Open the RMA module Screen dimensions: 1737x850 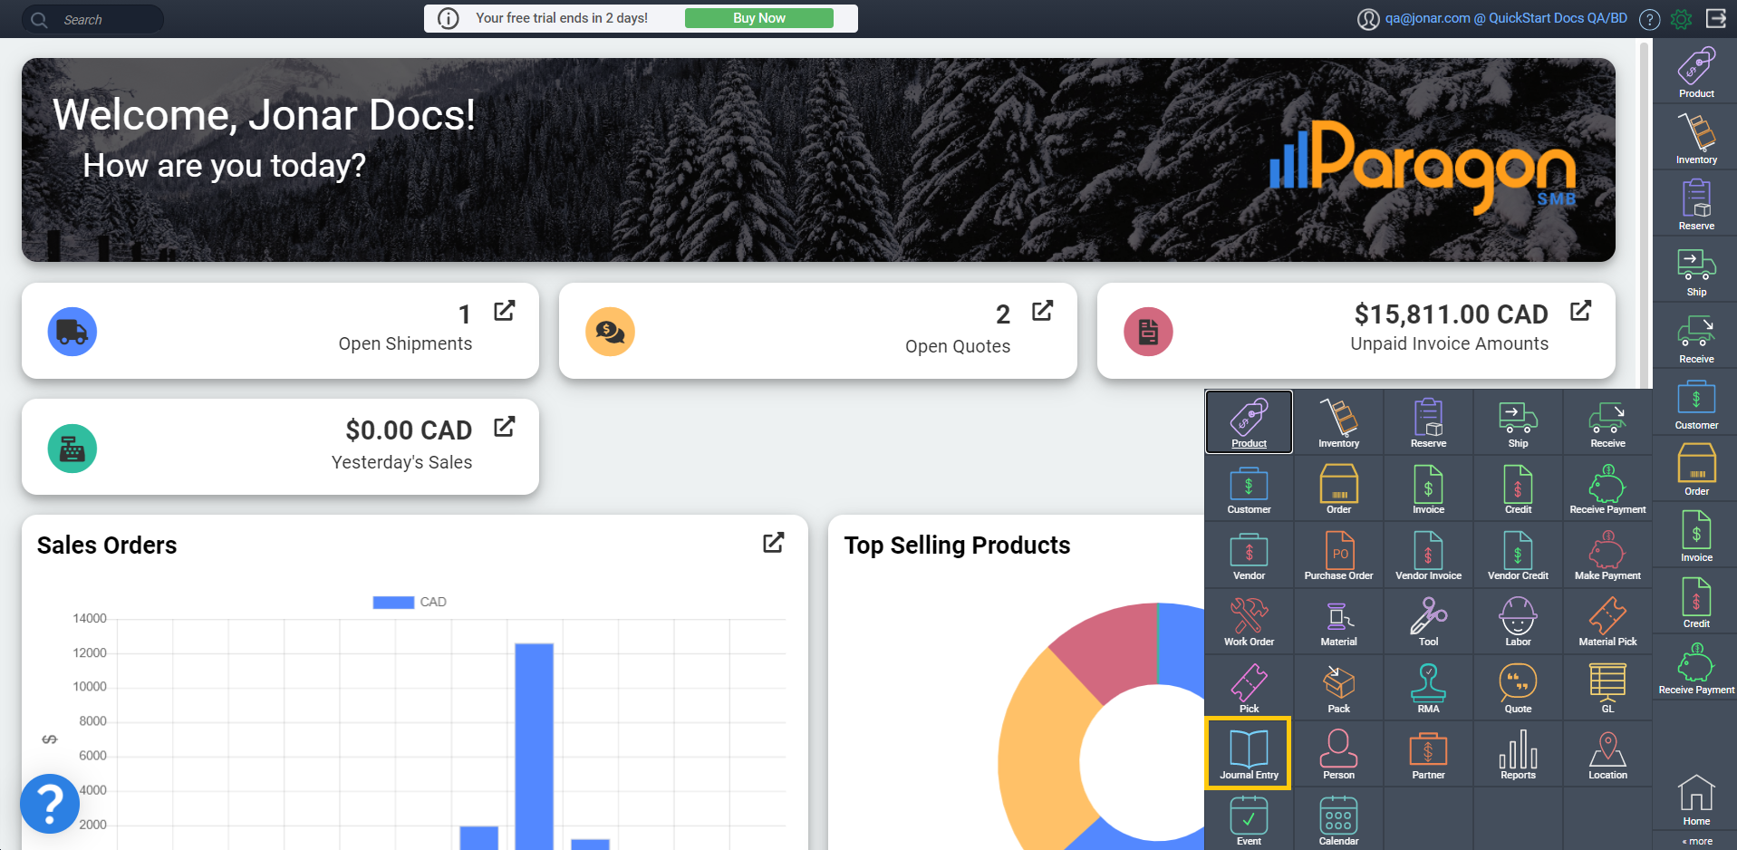[1428, 688]
